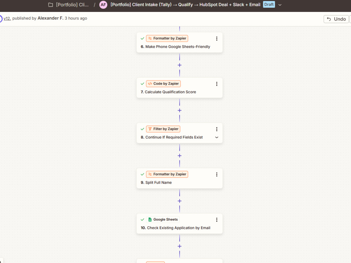Viewport: 351px width, 263px height.
Task: Click the Formatter by Zapier badge on step 9
Action: pos(167,174)
